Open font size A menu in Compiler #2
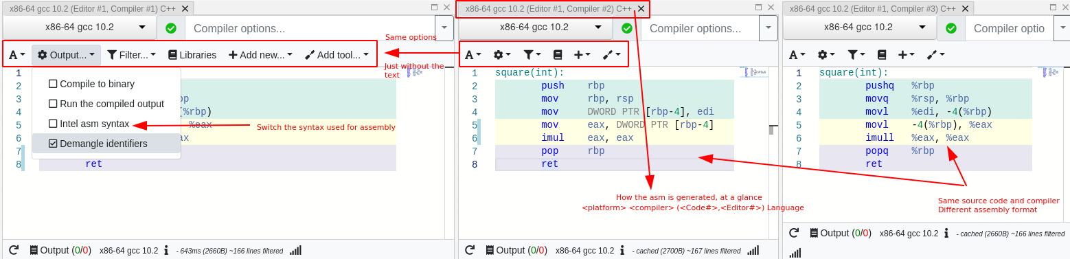 coord(473,55)
